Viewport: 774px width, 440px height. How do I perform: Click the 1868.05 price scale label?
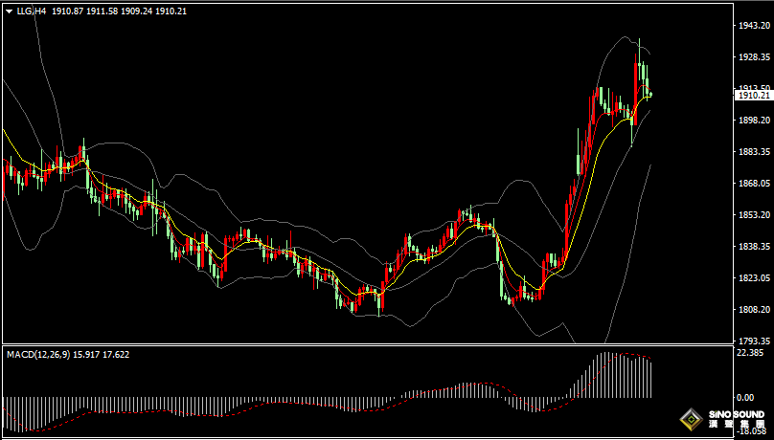tap(754, 184)
